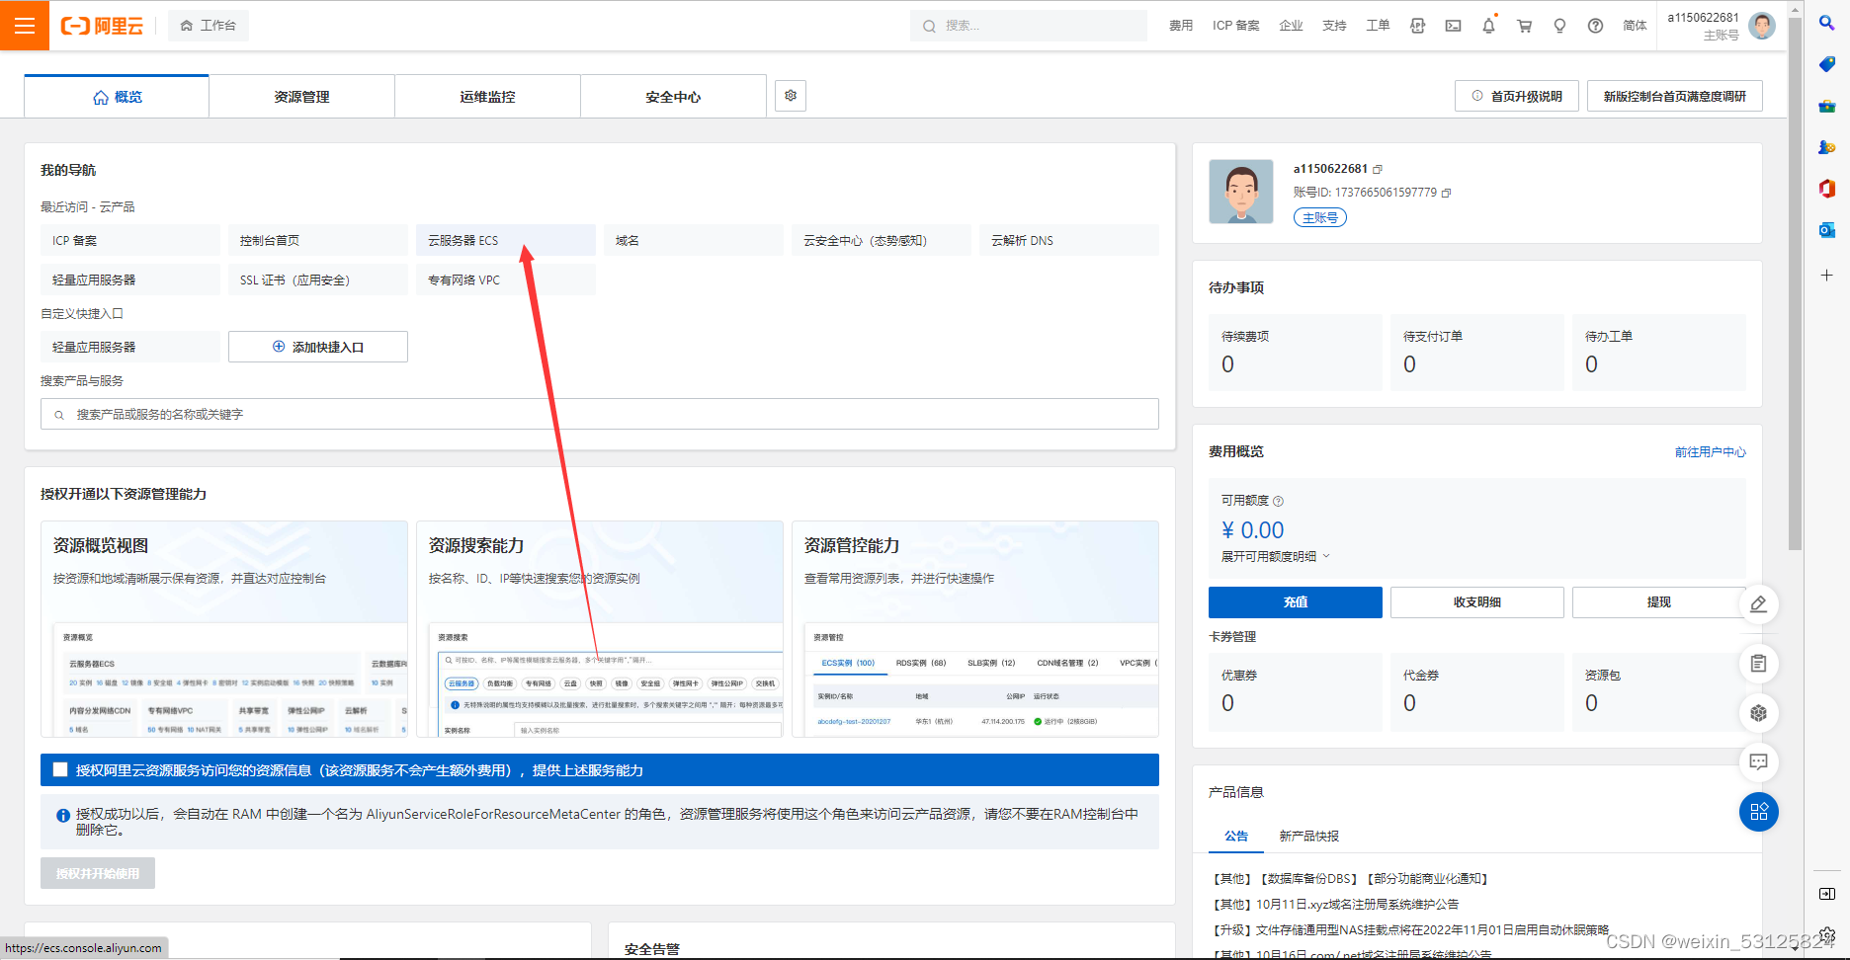1850x960 pixels.
Task: Open 云解析 DNS shortcut
Action: [x=1068, y=240]
